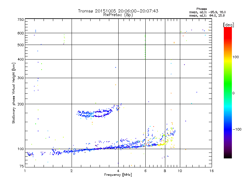Click the 'mean, sd,X: 84.0, 25.9' statistics line
Image resolution: width=249 pixels, height=186 pixels.
207,15
